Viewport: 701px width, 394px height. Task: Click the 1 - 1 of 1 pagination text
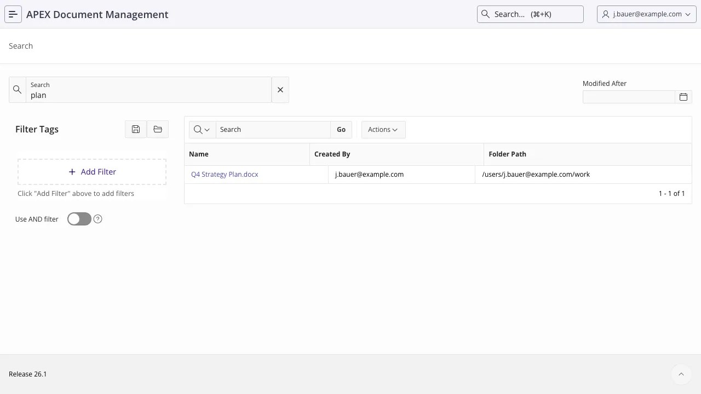click(x=671, y=194)
